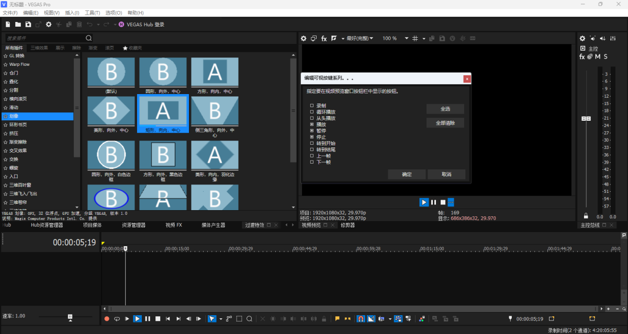Switch to the 修剪器 tab
The width and height of the screenshot is (628, 334).
tap(348, 225)
